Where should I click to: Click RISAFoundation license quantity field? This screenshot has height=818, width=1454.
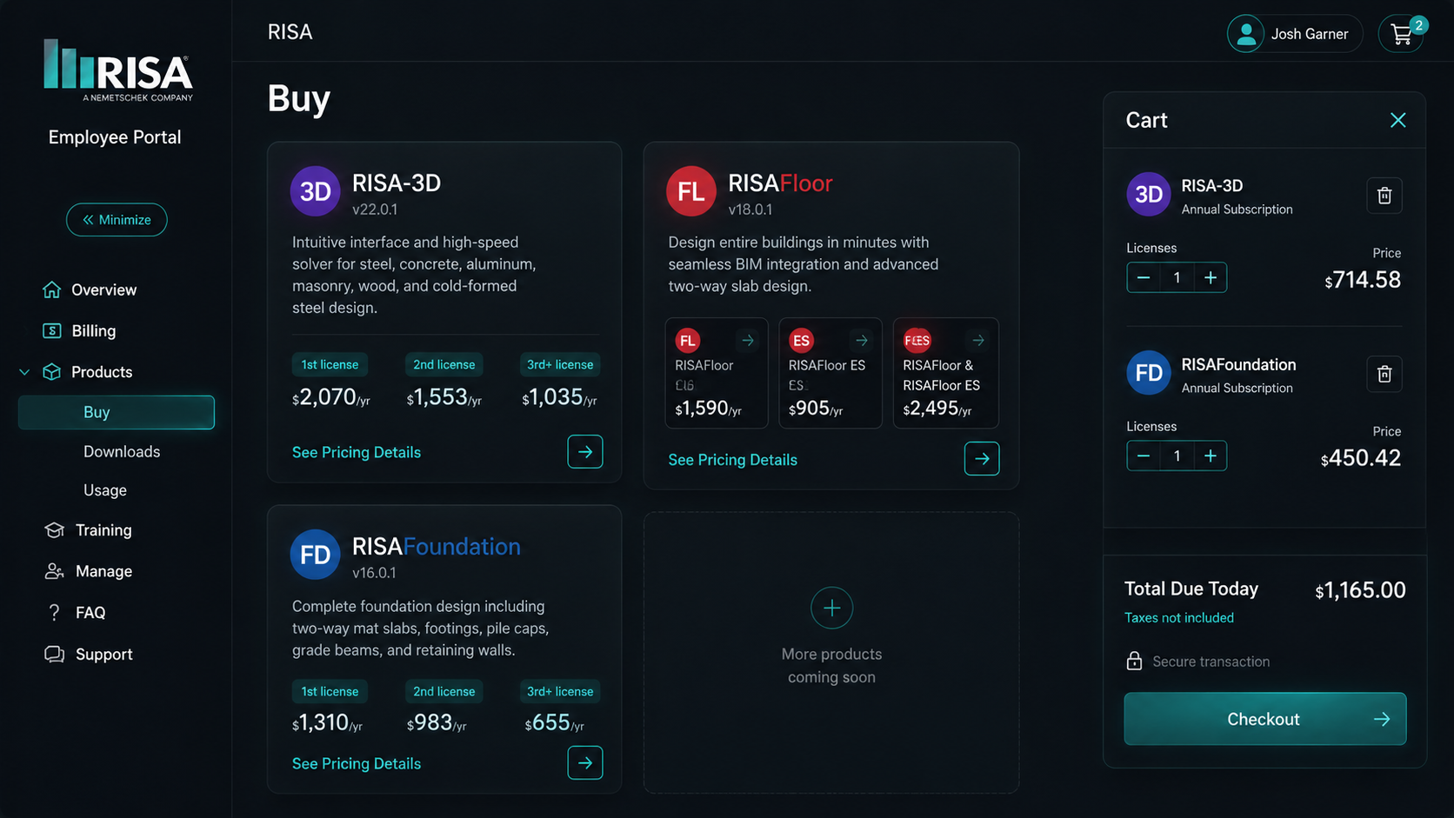click(x=1177, y=456)
